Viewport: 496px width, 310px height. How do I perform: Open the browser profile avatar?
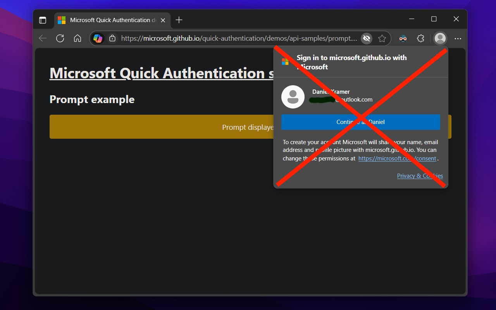click(440, 38)
